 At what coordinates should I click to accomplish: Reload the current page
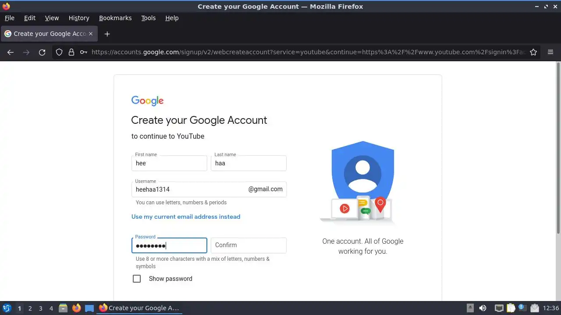[x=42, y=52]
